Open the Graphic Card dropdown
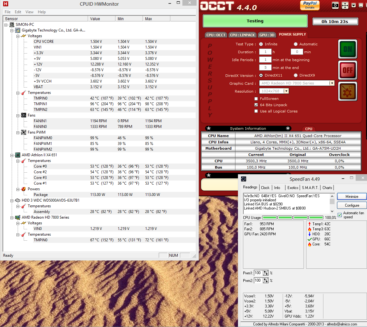This screenshot has width=367, height=327. pos(332,83)
